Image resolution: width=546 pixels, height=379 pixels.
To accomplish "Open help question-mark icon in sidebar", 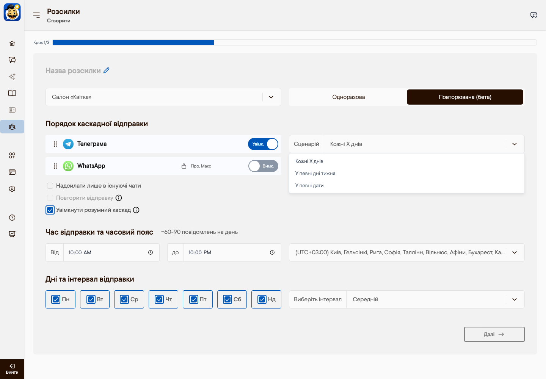I will click(12, 218).
